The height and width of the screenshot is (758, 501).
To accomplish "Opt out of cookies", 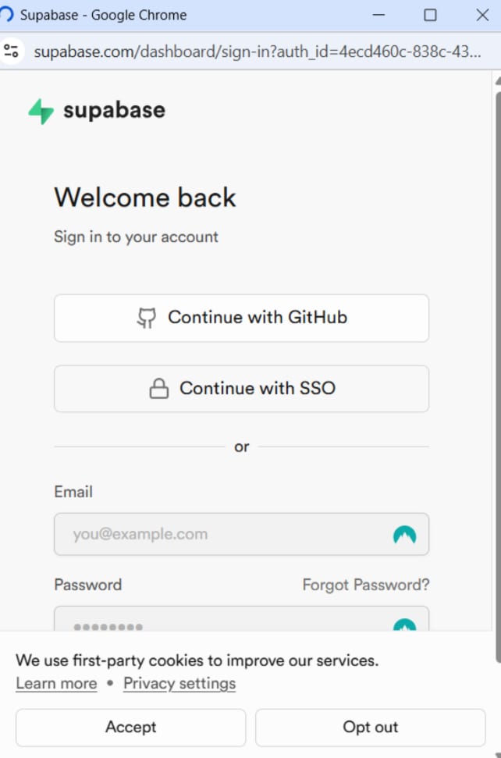I will point(370,727).
